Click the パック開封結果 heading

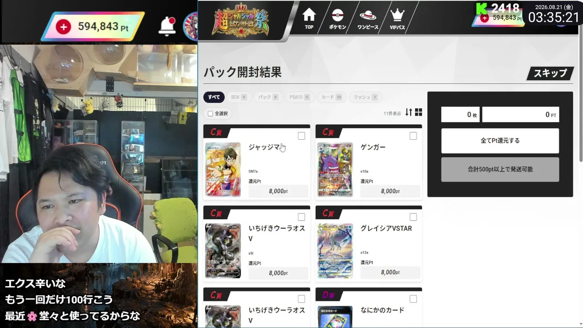pyautogui.click(x=242, y=72)
